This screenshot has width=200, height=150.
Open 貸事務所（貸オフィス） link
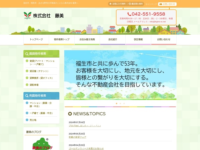(41, 78)
